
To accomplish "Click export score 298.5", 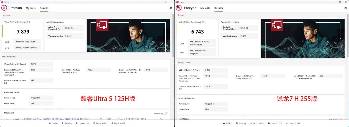I will [156, 70].
